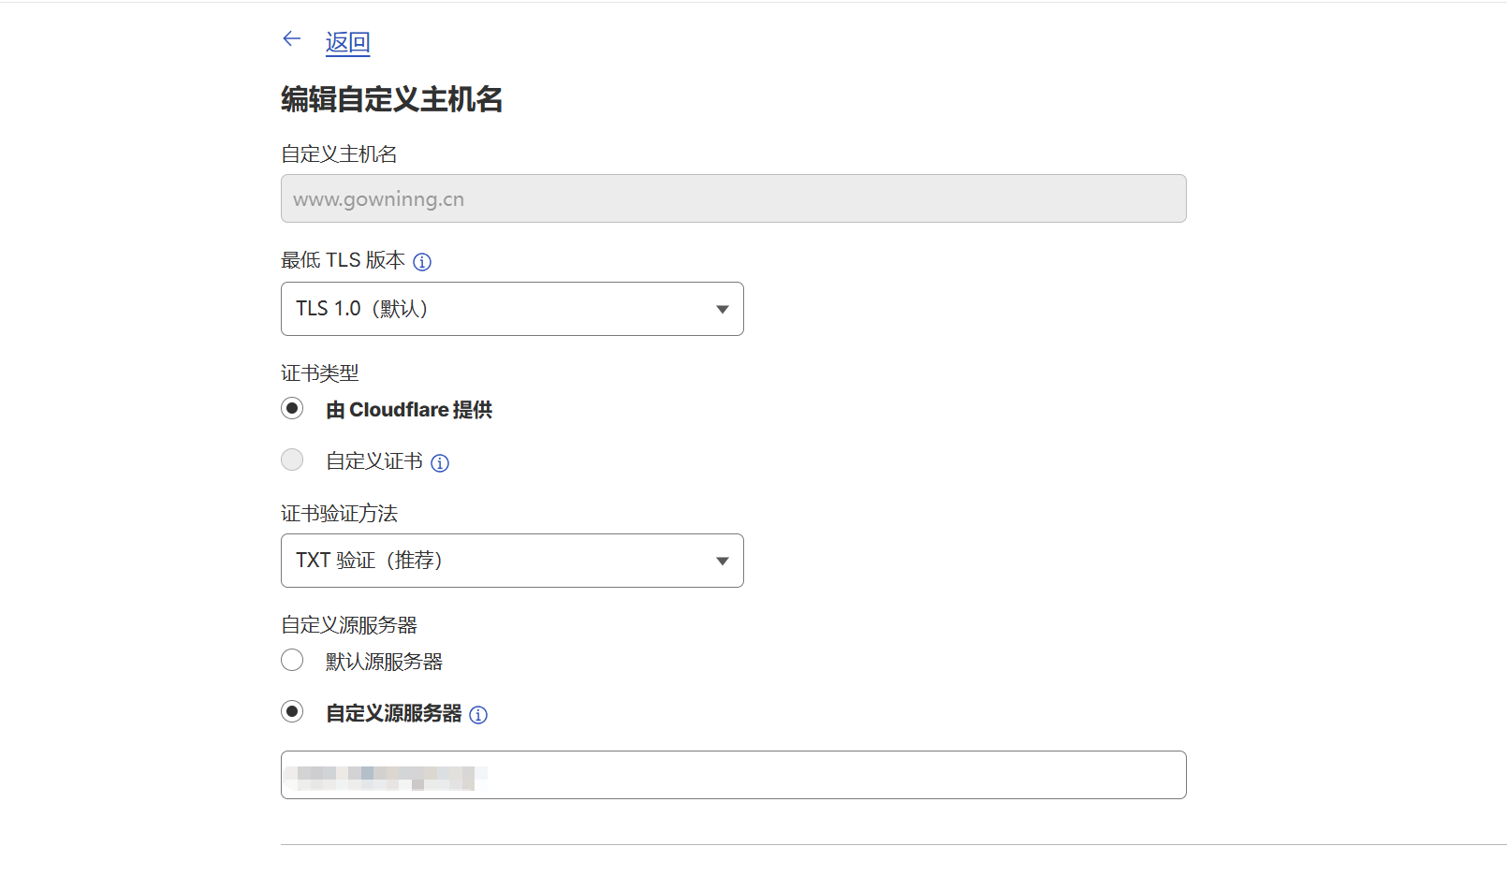Screen dimensions: 1507x890
Task: Click info icon next to 自定义源服务器
Action: 478,716
